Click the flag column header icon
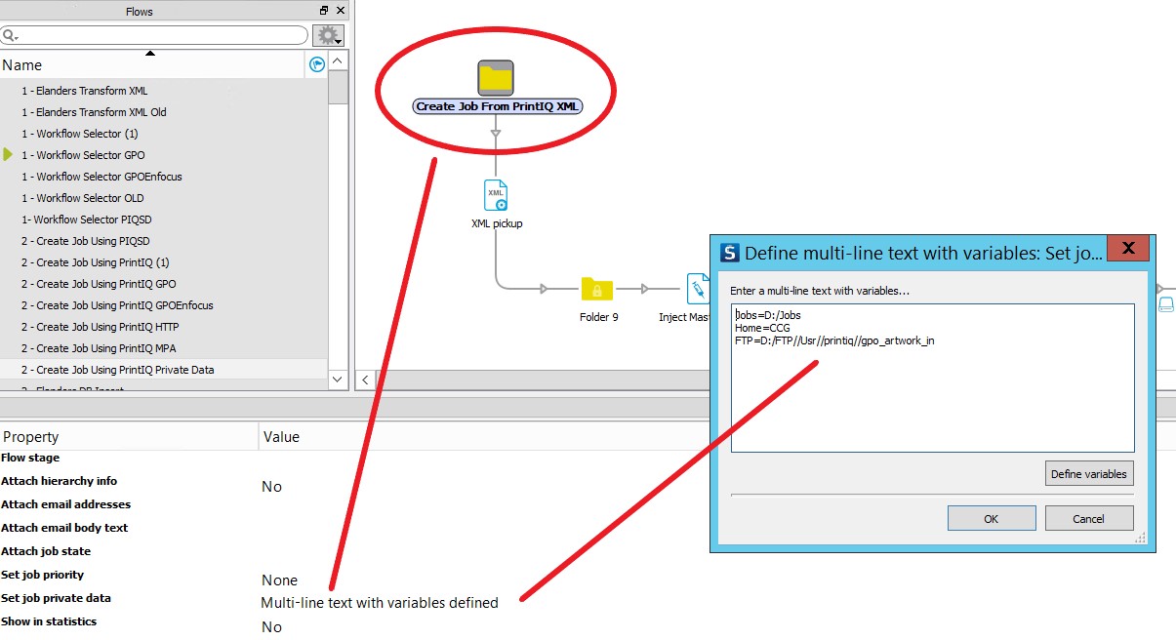 click(x=316, y=65)
